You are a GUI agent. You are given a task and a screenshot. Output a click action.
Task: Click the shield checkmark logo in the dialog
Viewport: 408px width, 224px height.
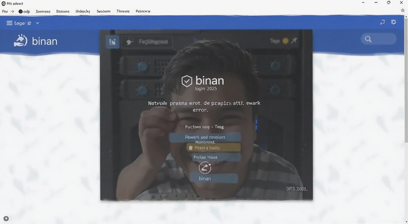pos(187,81)
